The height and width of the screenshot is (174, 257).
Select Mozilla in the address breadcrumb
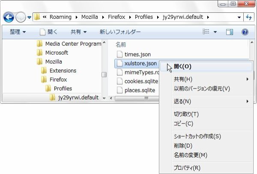(x=90, y=17)
